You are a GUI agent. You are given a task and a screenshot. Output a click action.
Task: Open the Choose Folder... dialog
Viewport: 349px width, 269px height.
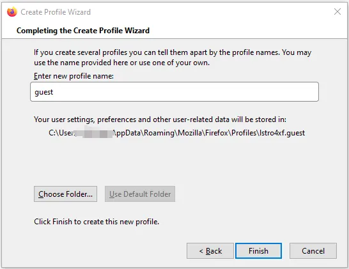65,194
